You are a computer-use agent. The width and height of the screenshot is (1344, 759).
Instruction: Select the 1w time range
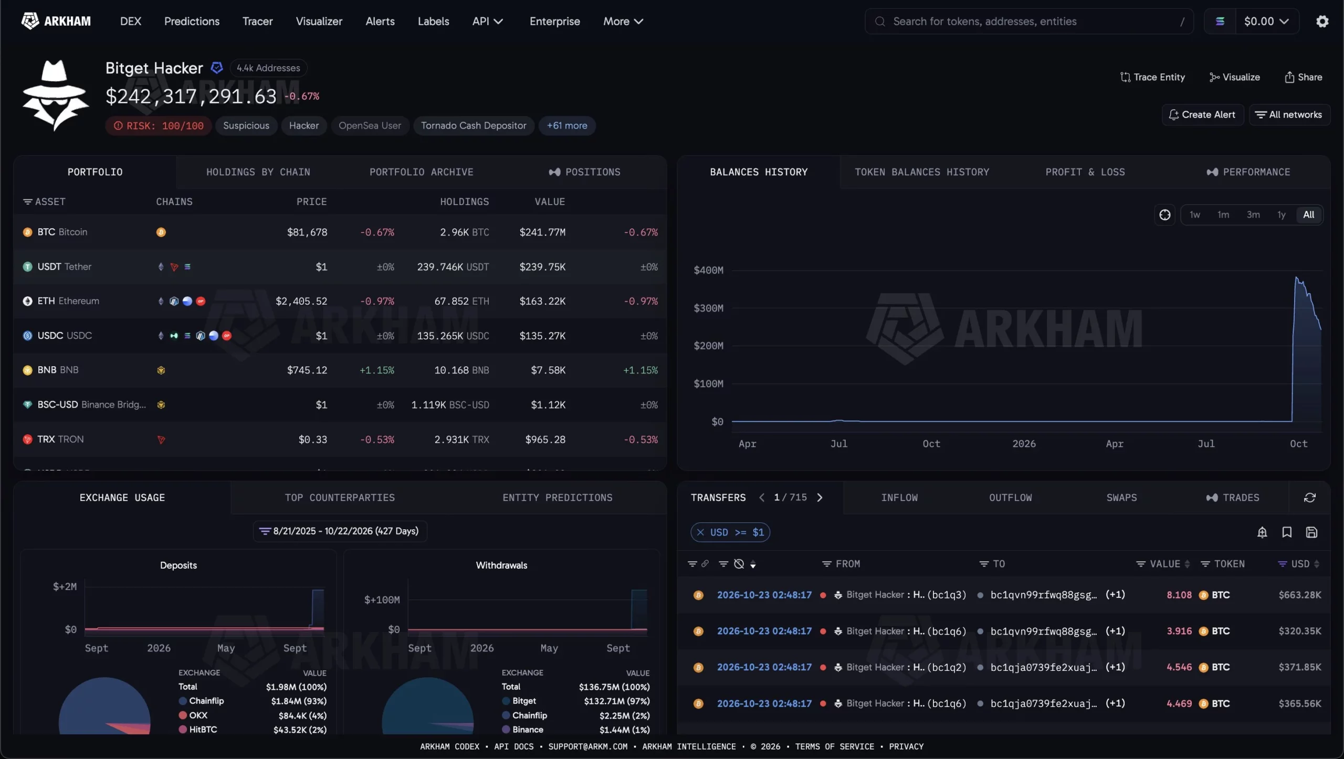click(1195, 215)
